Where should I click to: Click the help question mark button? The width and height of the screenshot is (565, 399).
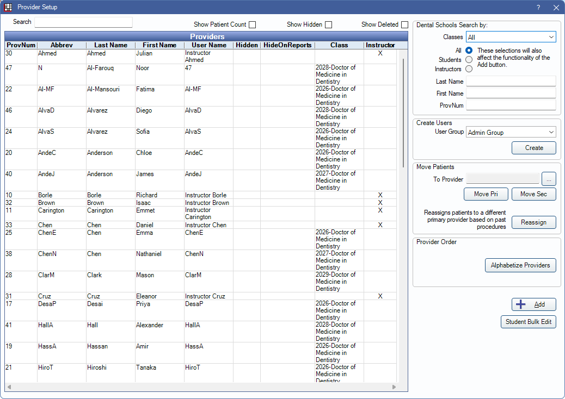[538, 8]
